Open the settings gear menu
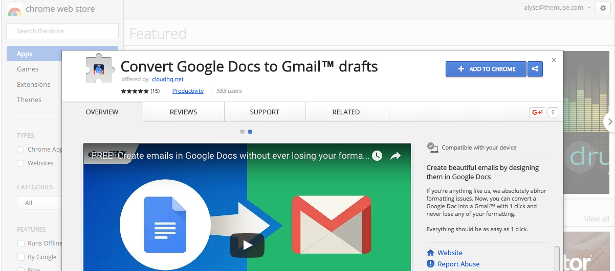Viewport: 615px width, 271px height. (604, 8)
